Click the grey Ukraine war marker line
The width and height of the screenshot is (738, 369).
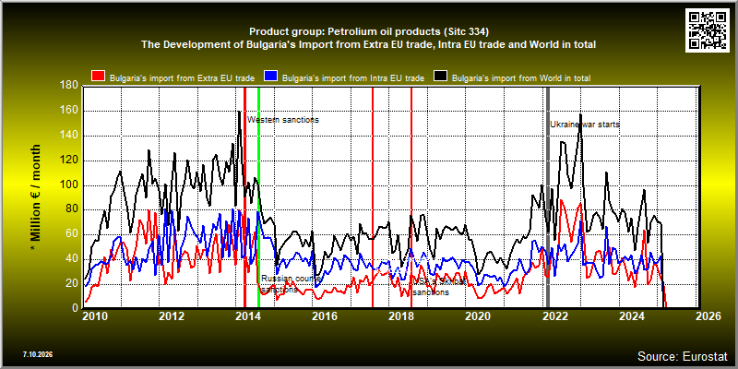click(548, 197)
